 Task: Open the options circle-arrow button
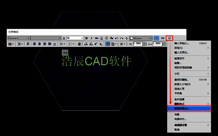tap(169, 38)
